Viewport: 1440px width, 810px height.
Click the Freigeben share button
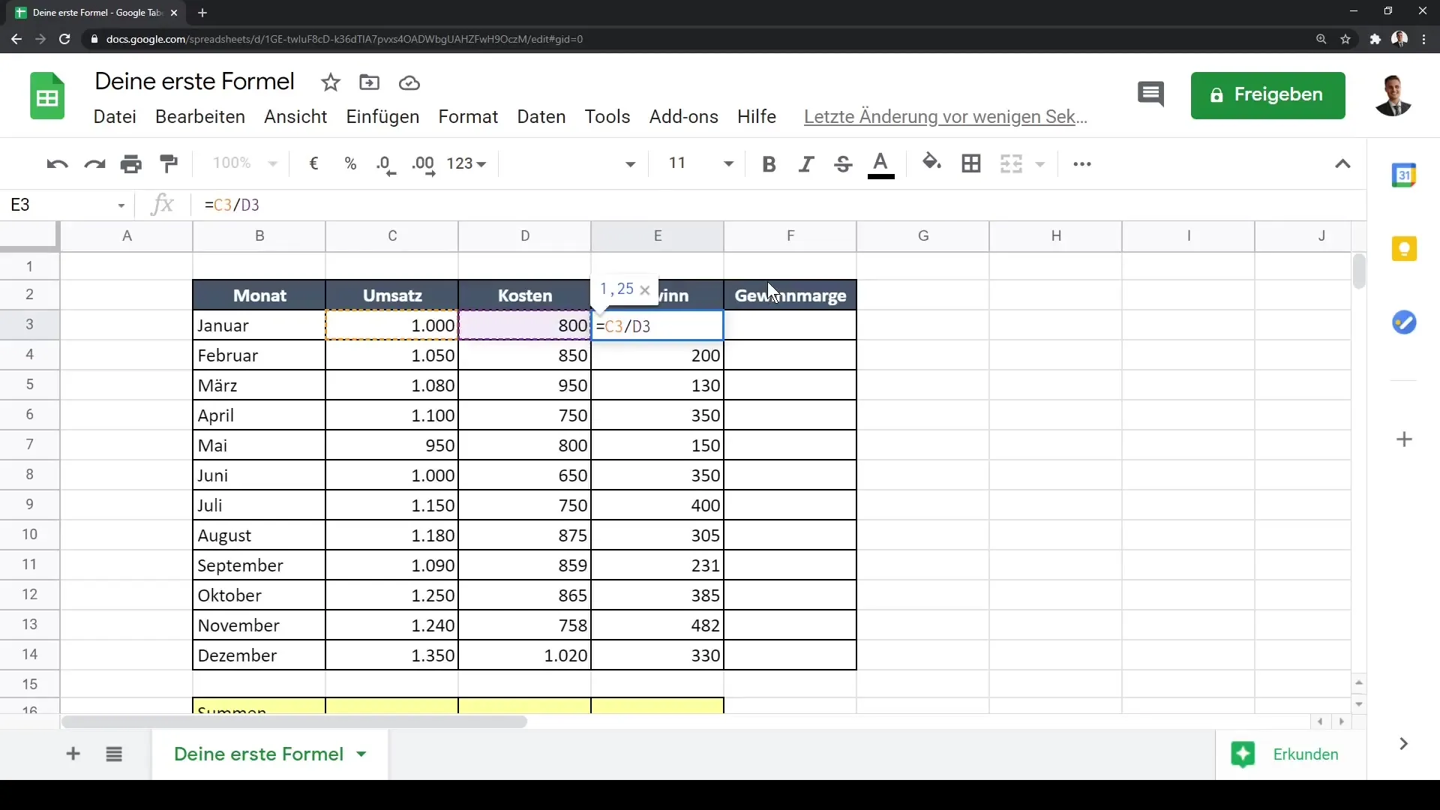1268,94
